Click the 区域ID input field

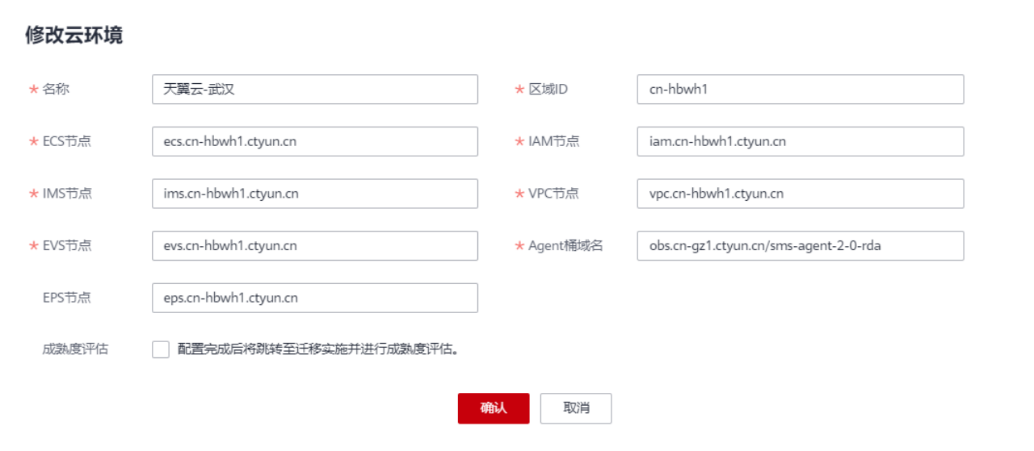(800, 90)
